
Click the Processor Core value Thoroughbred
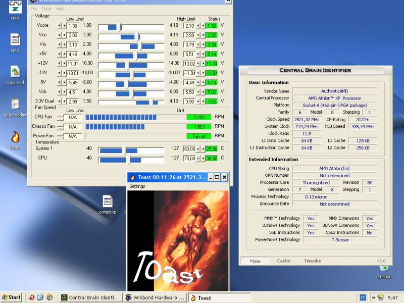(316, 182)
